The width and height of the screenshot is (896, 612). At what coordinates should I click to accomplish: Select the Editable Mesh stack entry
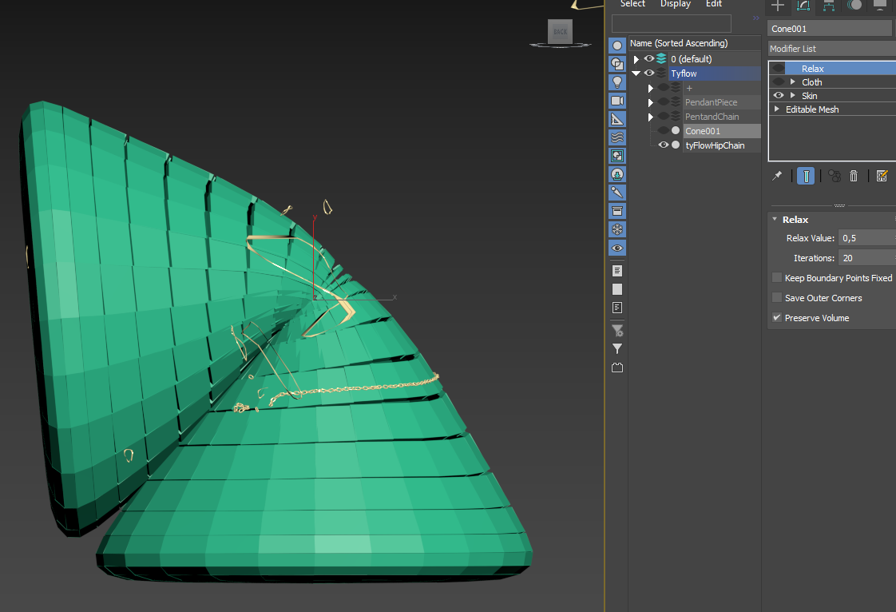[x=811, y=109]
